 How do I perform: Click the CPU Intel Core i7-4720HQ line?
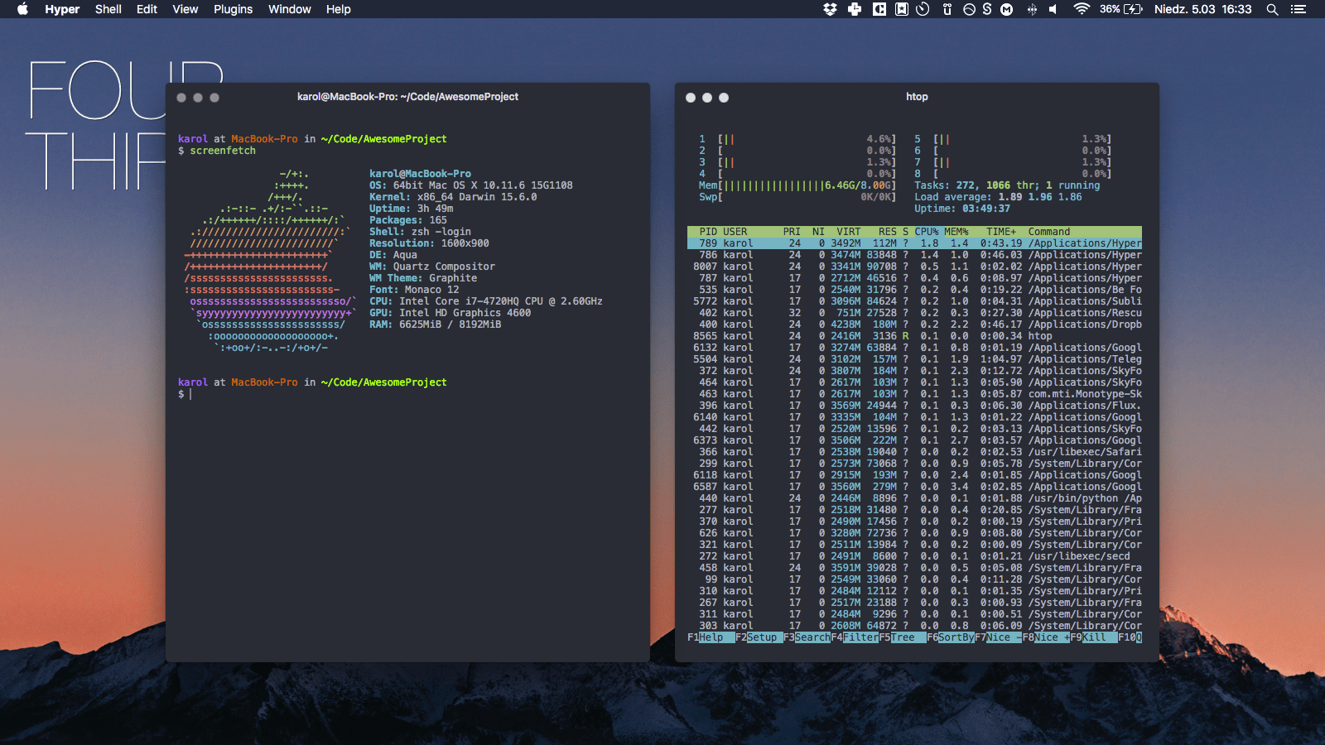coord(485,301)
